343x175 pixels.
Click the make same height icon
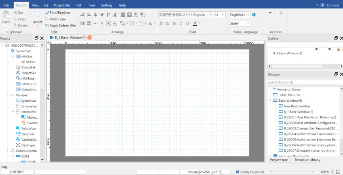coord(130,15)
